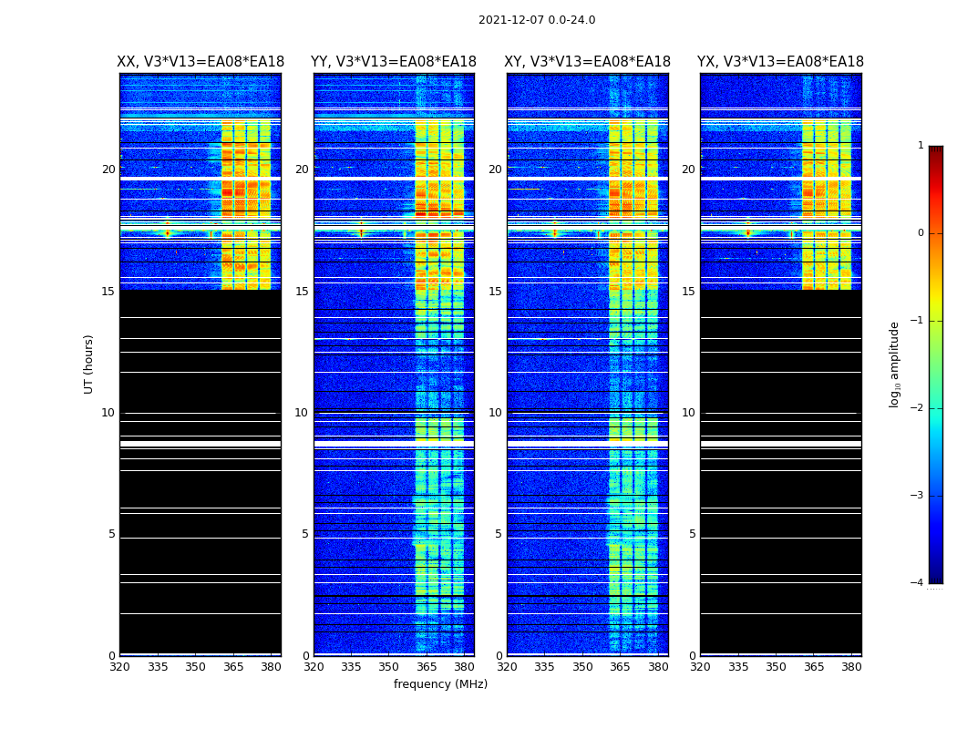Click the frequency (MHz) x-axis label
The image size is (957, 729).
(440, 684)
